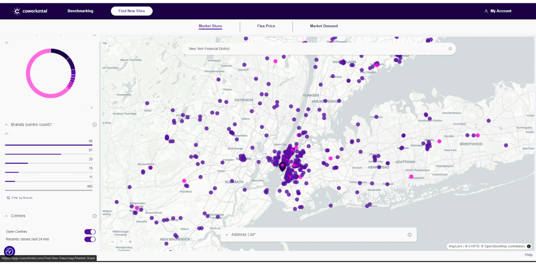This screenshot has height=265, width=536.
Task: Select the coworkintel logo in the navbar
Action: tap(30, 11)
